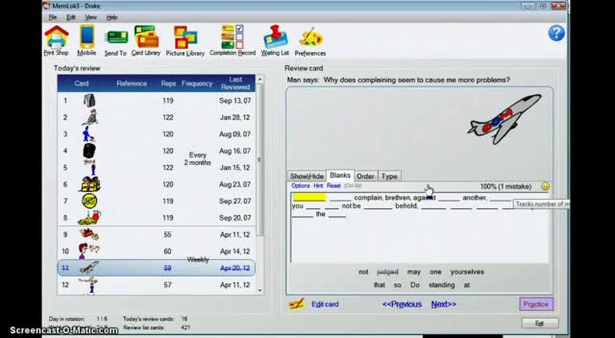This screenshot has height=338, width=615.
Task: Open the Help menu
Action: pyautogui.click(x=111, y=17)
